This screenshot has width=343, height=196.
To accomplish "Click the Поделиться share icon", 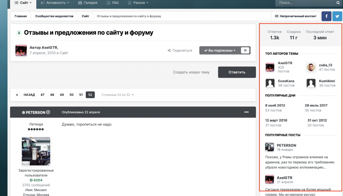I will click(x=169, y=50).
